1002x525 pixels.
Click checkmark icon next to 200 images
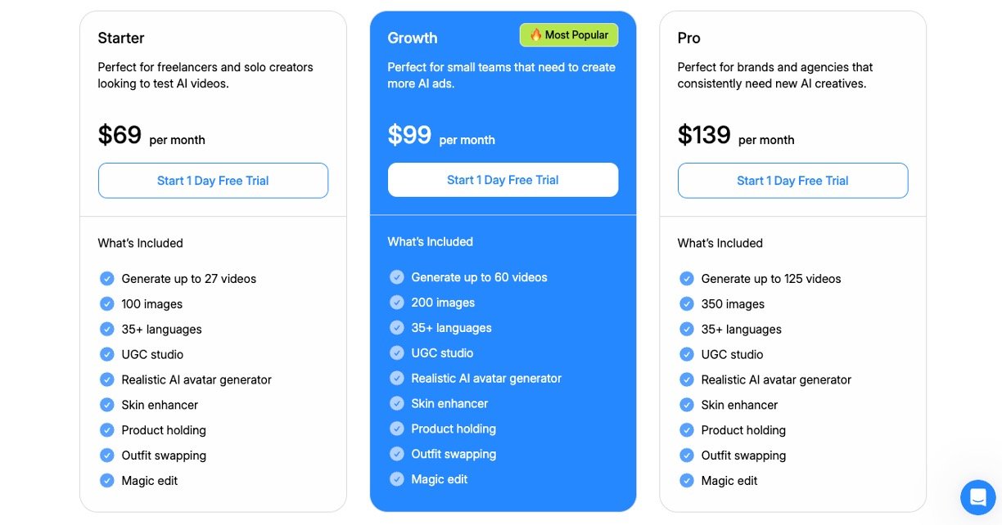click(x=397, y=303)
